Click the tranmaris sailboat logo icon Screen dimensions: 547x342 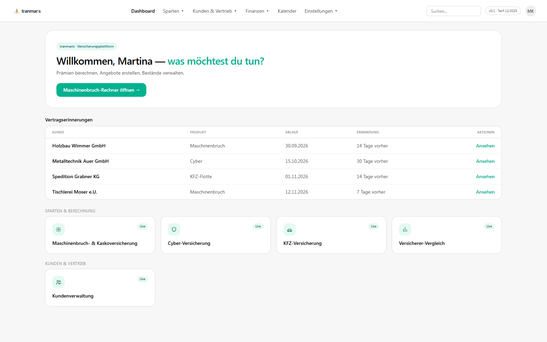(x=16, y=11)
